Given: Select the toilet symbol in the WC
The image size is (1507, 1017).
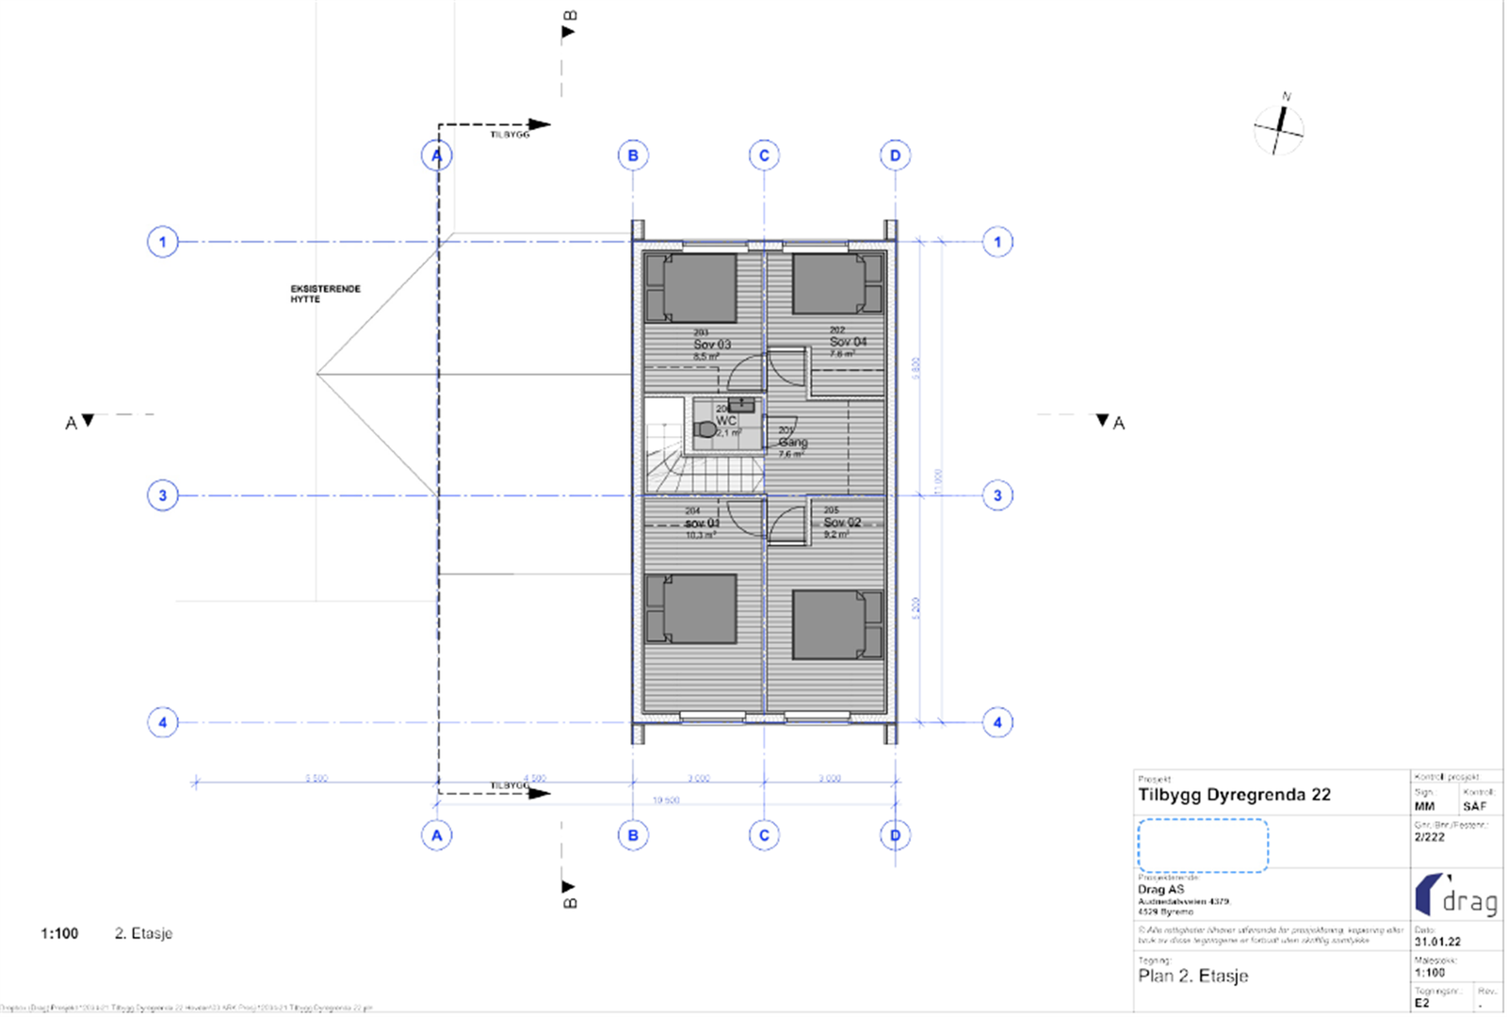Looking at the screenshot, I should pyautogui.click(x=705, y=429).
